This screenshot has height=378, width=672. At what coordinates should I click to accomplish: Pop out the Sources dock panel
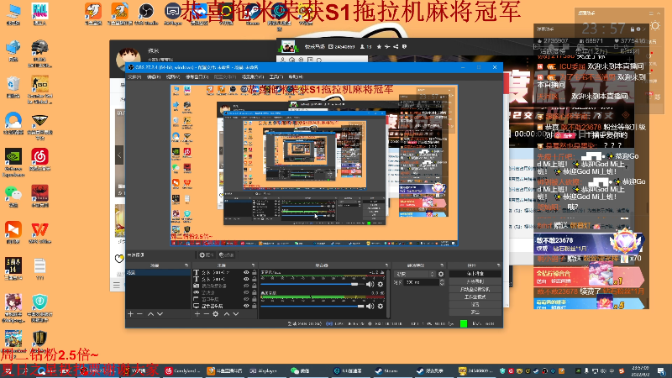pyautogui.click(x=254, y=265)
